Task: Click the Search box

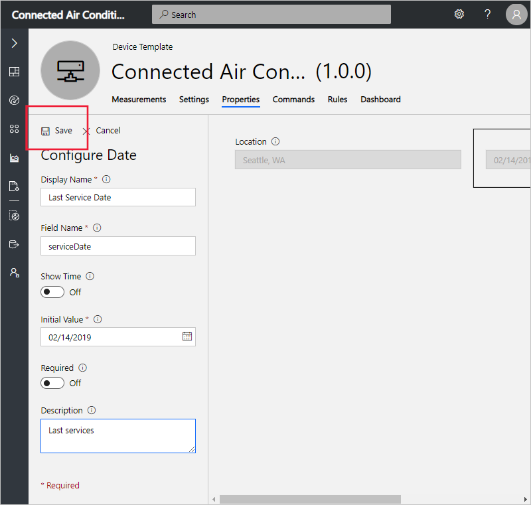Action: pos(271,15)
